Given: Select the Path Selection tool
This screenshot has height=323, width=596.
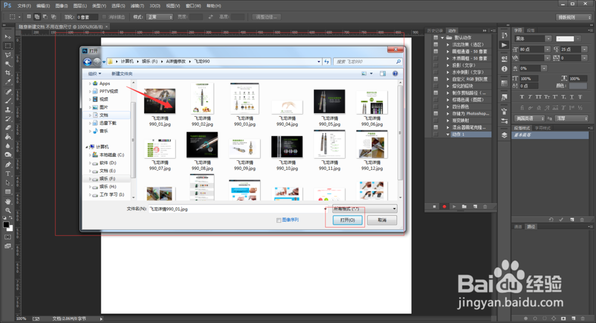Looking at the screenshot, I should [x=8, y=183].
